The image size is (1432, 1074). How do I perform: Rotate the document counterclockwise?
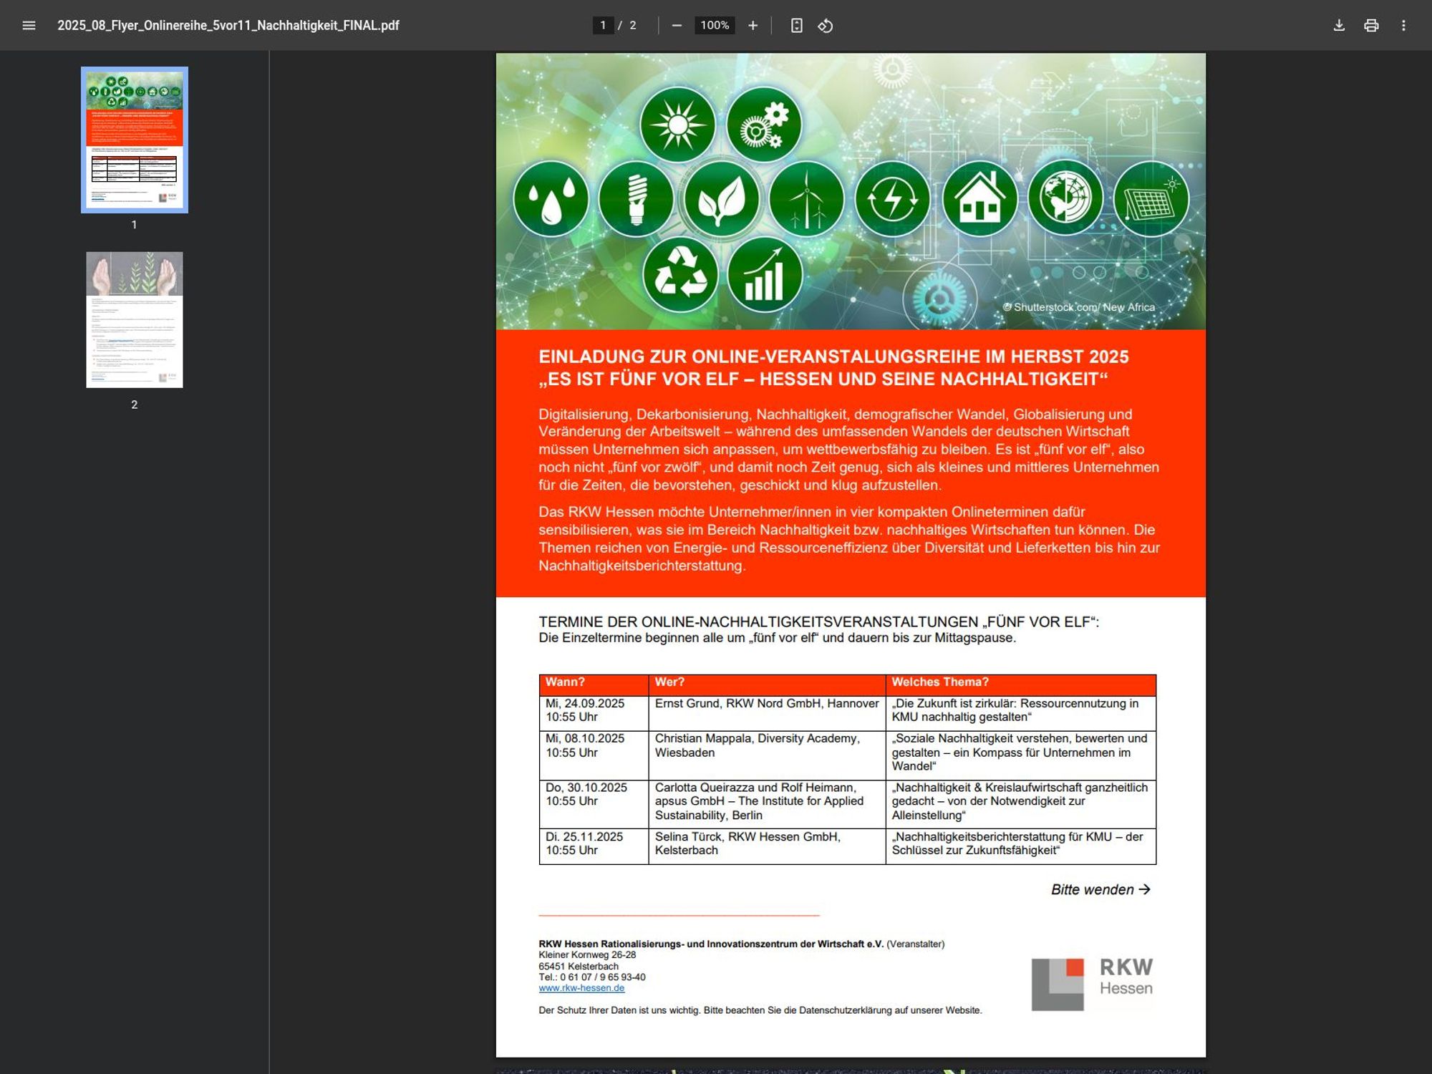tap(826, 26)
